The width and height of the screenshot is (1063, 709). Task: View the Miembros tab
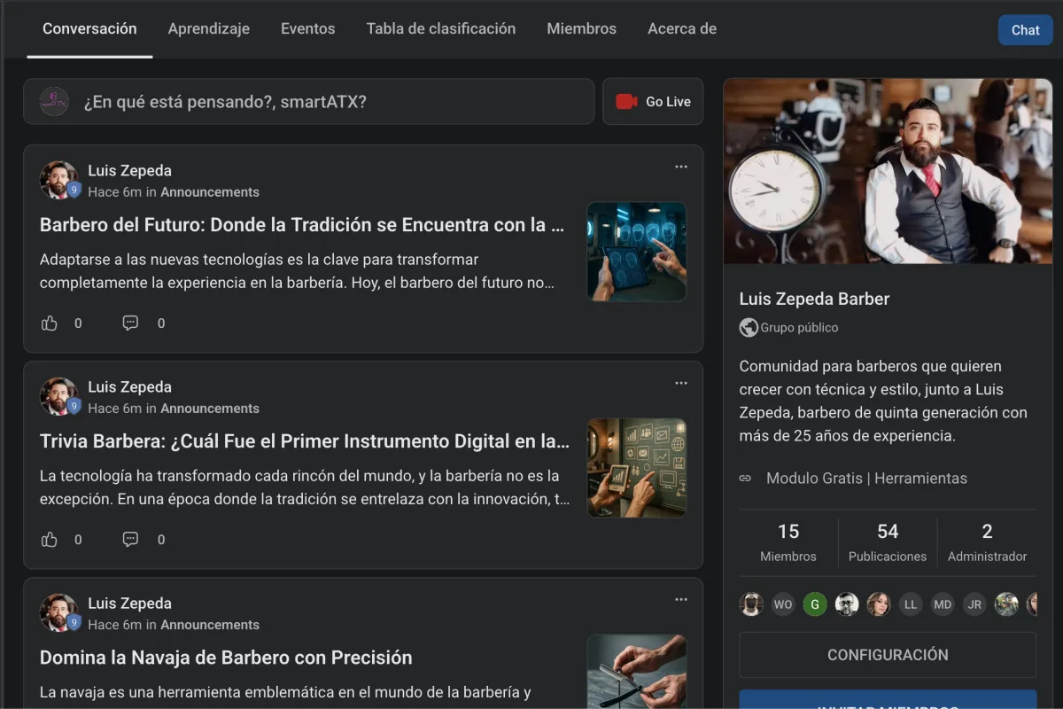pyautogui.click(x=582, y=29)
